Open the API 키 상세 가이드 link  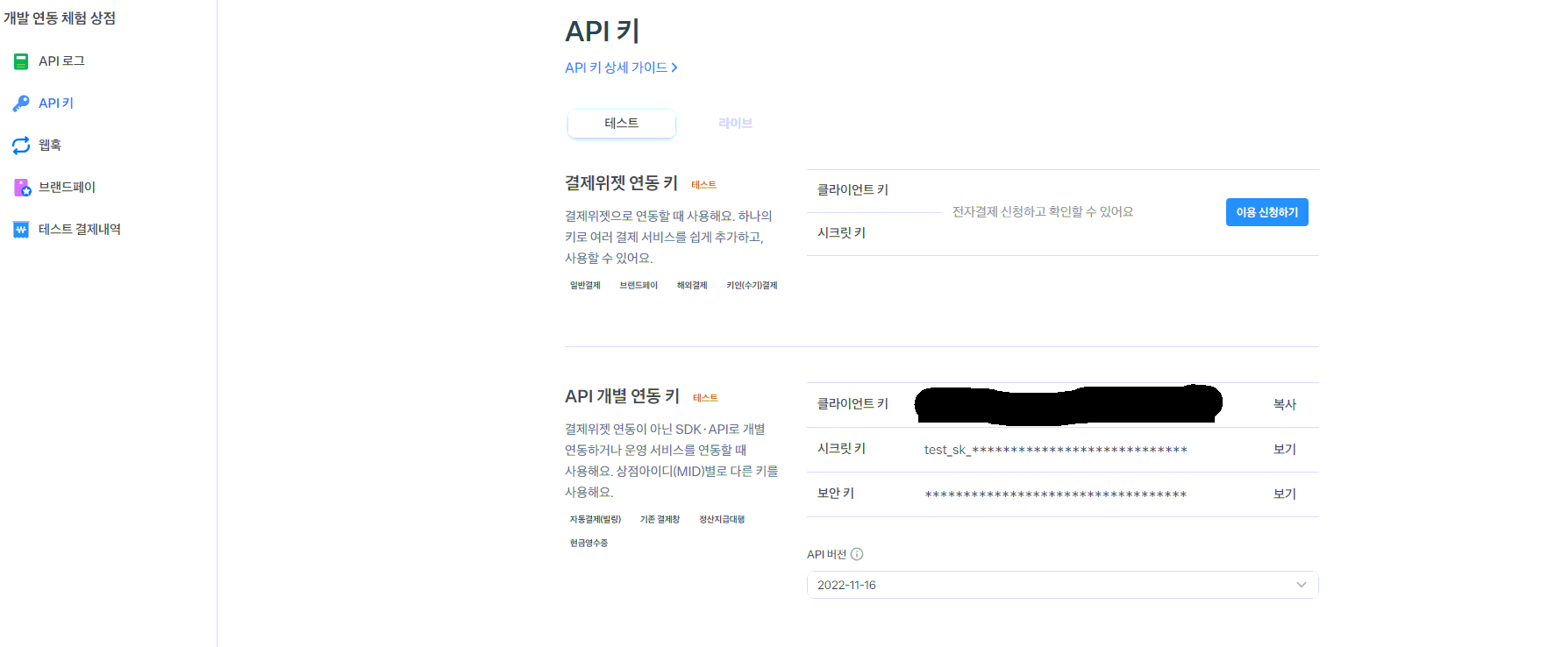click(x=621, y=68)
